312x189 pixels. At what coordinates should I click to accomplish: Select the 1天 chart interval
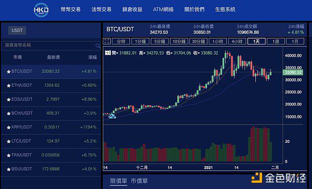click(x=256, y=42)
